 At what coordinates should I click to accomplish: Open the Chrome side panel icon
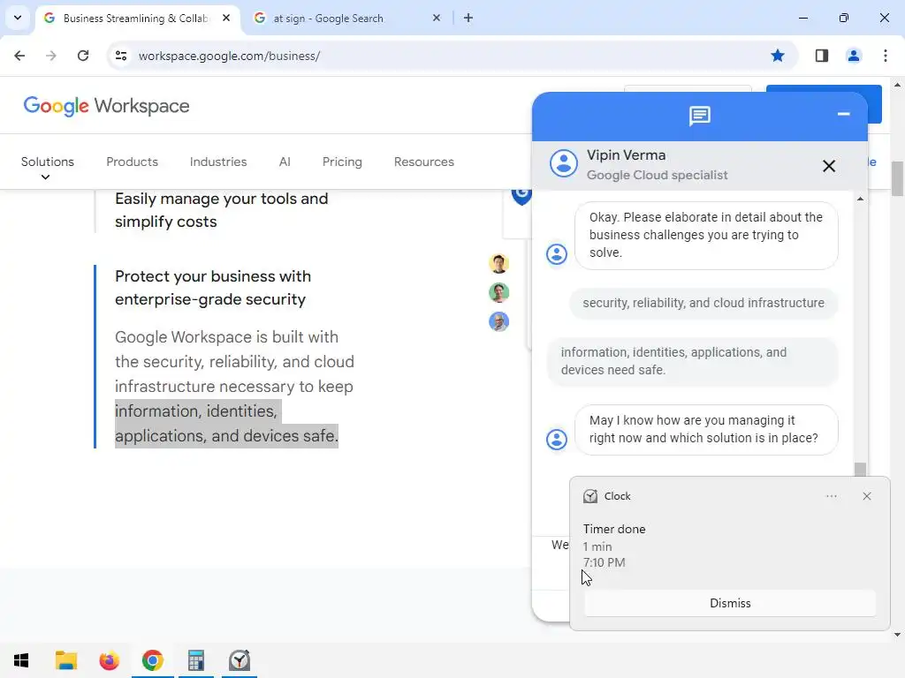coord(821,56)
